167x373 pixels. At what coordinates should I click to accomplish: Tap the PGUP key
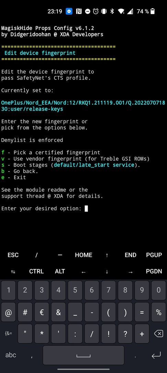[x=154, y=255]
